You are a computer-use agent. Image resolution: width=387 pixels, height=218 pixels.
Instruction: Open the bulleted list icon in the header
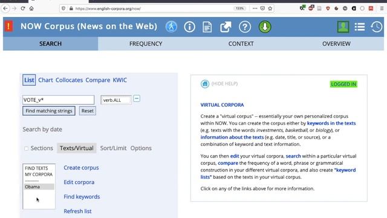tap(360, 27)
